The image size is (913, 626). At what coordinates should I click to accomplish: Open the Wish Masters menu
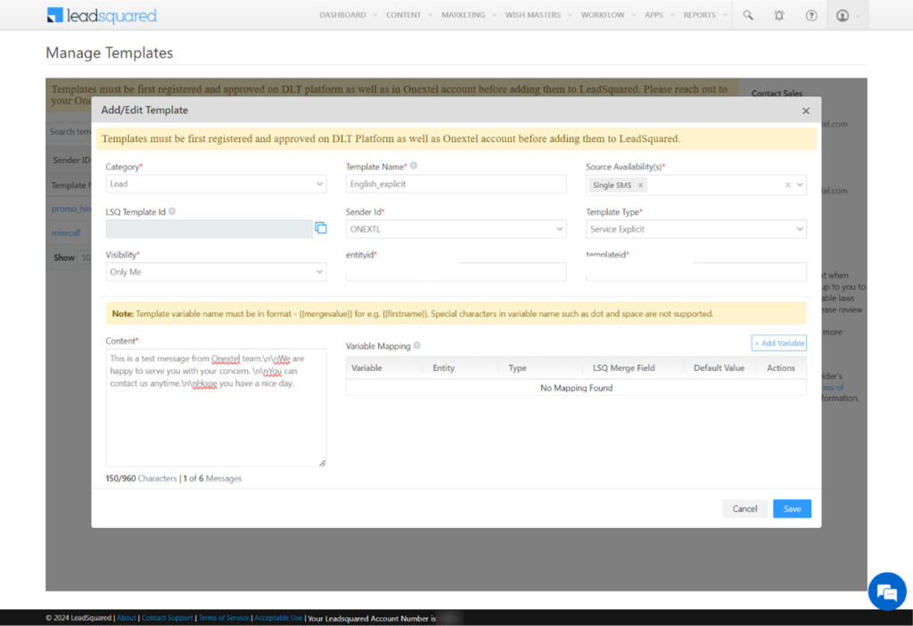533,15
